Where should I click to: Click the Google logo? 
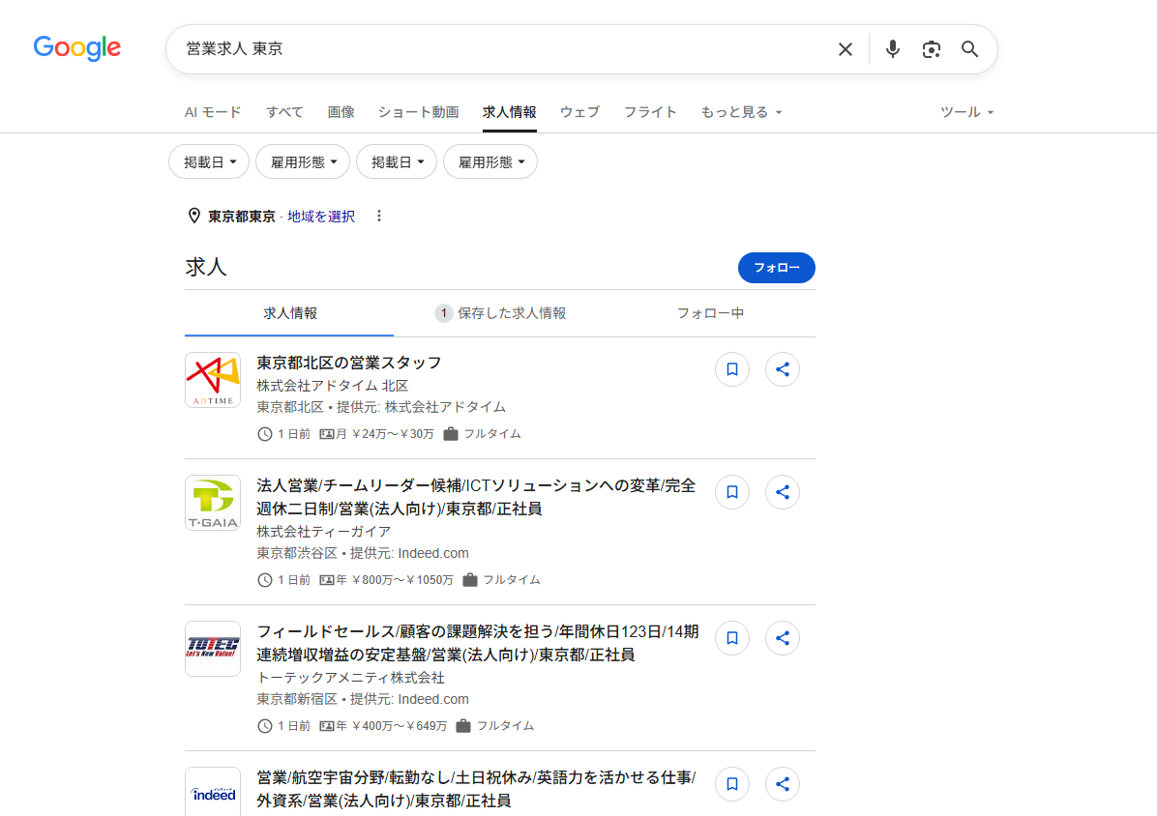[76, 48]
